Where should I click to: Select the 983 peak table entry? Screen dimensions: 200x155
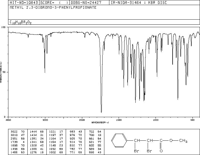(x=76, y=131)
